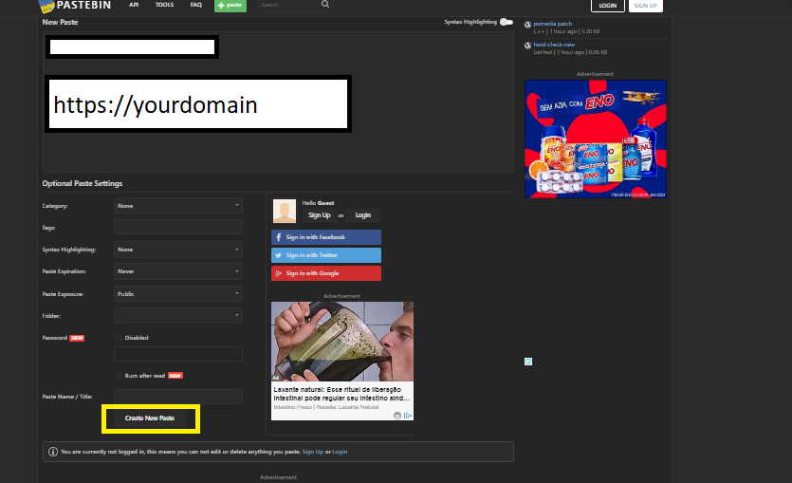
Task: Click the search magnifier icon
Action: (325, 5)
